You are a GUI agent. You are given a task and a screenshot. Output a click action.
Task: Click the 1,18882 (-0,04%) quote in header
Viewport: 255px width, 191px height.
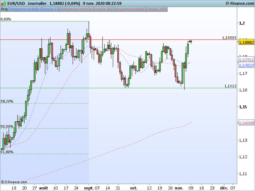pyautogui.click(x=65, y=3)
